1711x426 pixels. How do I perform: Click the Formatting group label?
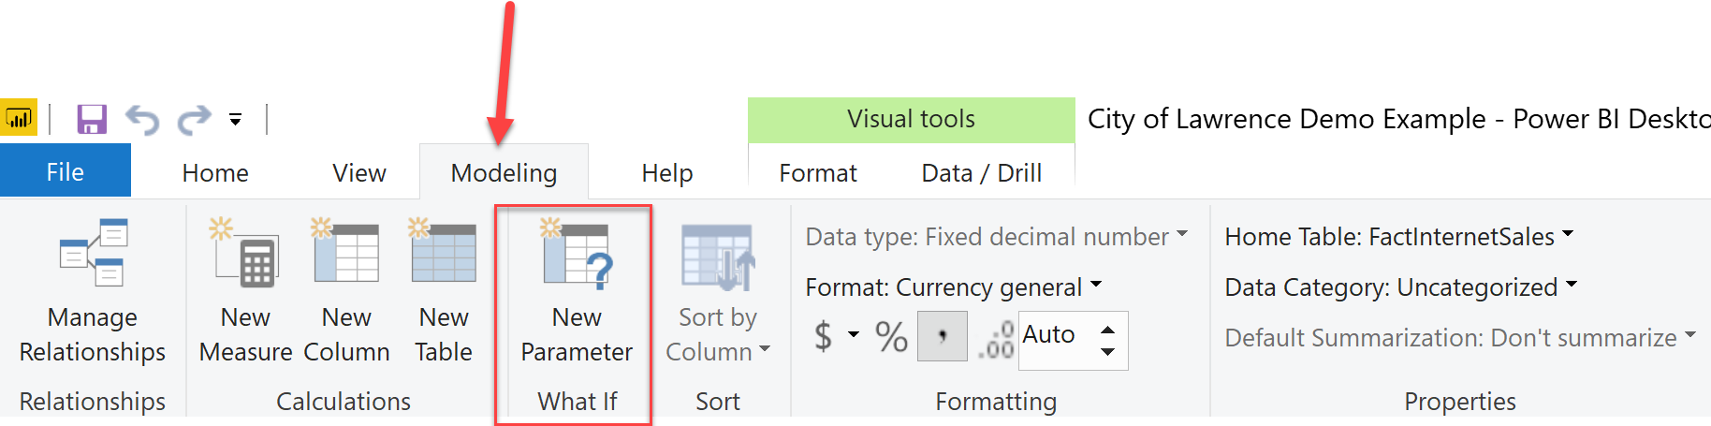click(x=996, y=401)
